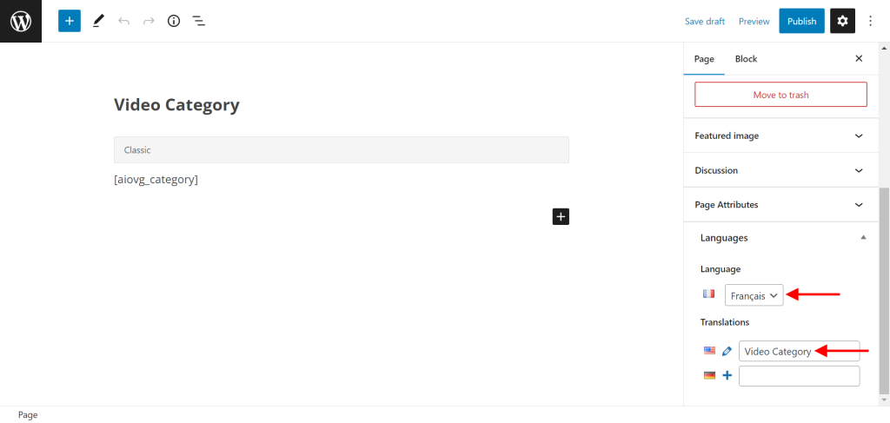890x423 pixels.
Task: Click the Move to trash button
Action: point(780,95)
